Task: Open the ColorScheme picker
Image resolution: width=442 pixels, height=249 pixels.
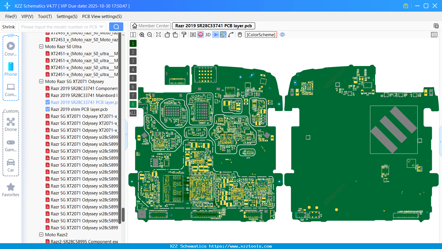Action: coord(261,35)
